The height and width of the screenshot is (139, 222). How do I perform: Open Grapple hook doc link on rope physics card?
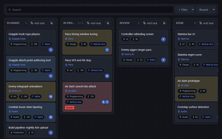17,39
